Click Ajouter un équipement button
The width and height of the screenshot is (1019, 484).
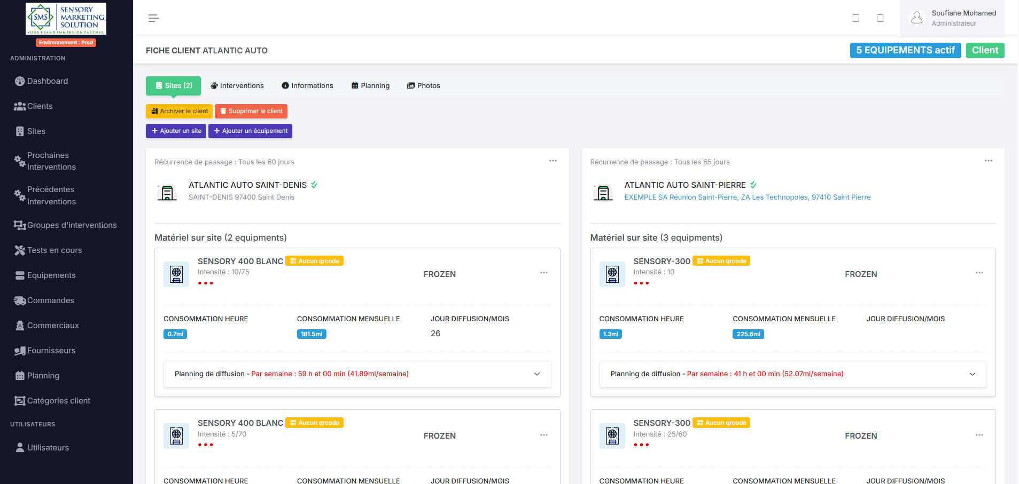click(x=250, y=131)
